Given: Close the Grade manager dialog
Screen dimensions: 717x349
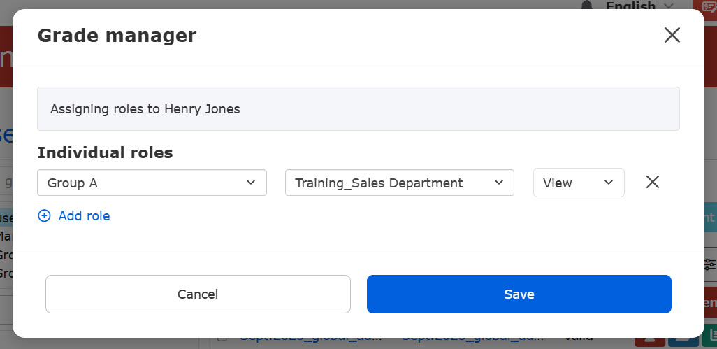Looking at the screenshot, I should click(672, 36).
